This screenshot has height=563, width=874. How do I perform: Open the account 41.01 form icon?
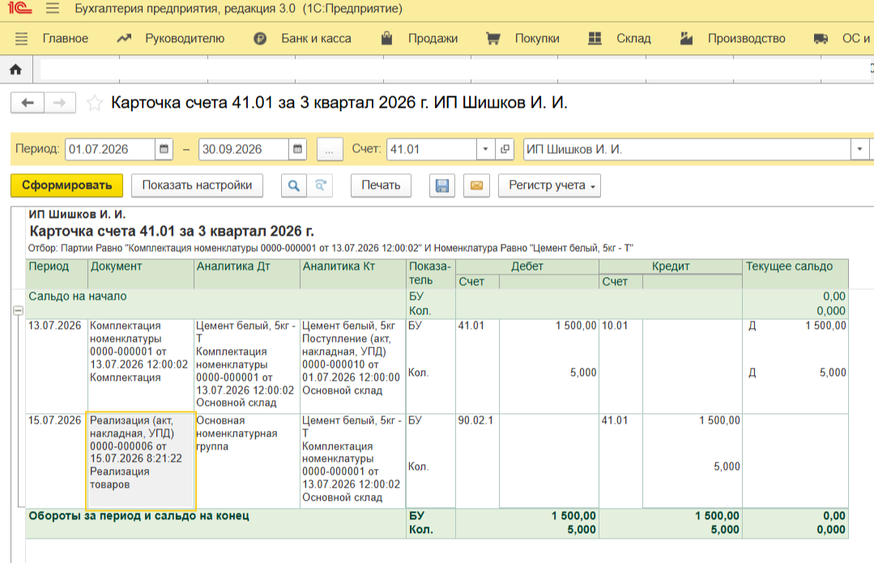[505, 149]
